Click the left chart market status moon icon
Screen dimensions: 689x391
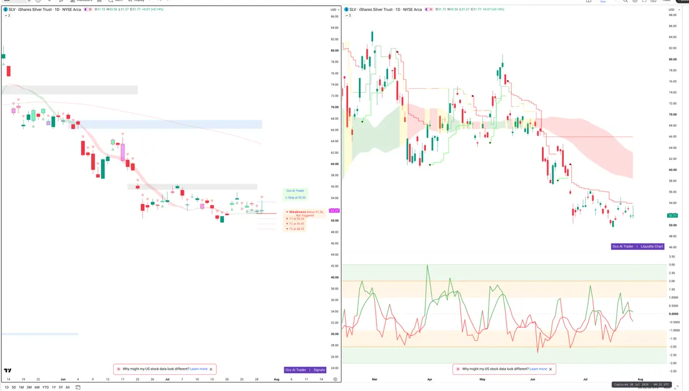pyautogui.click(x=87, y=10)
